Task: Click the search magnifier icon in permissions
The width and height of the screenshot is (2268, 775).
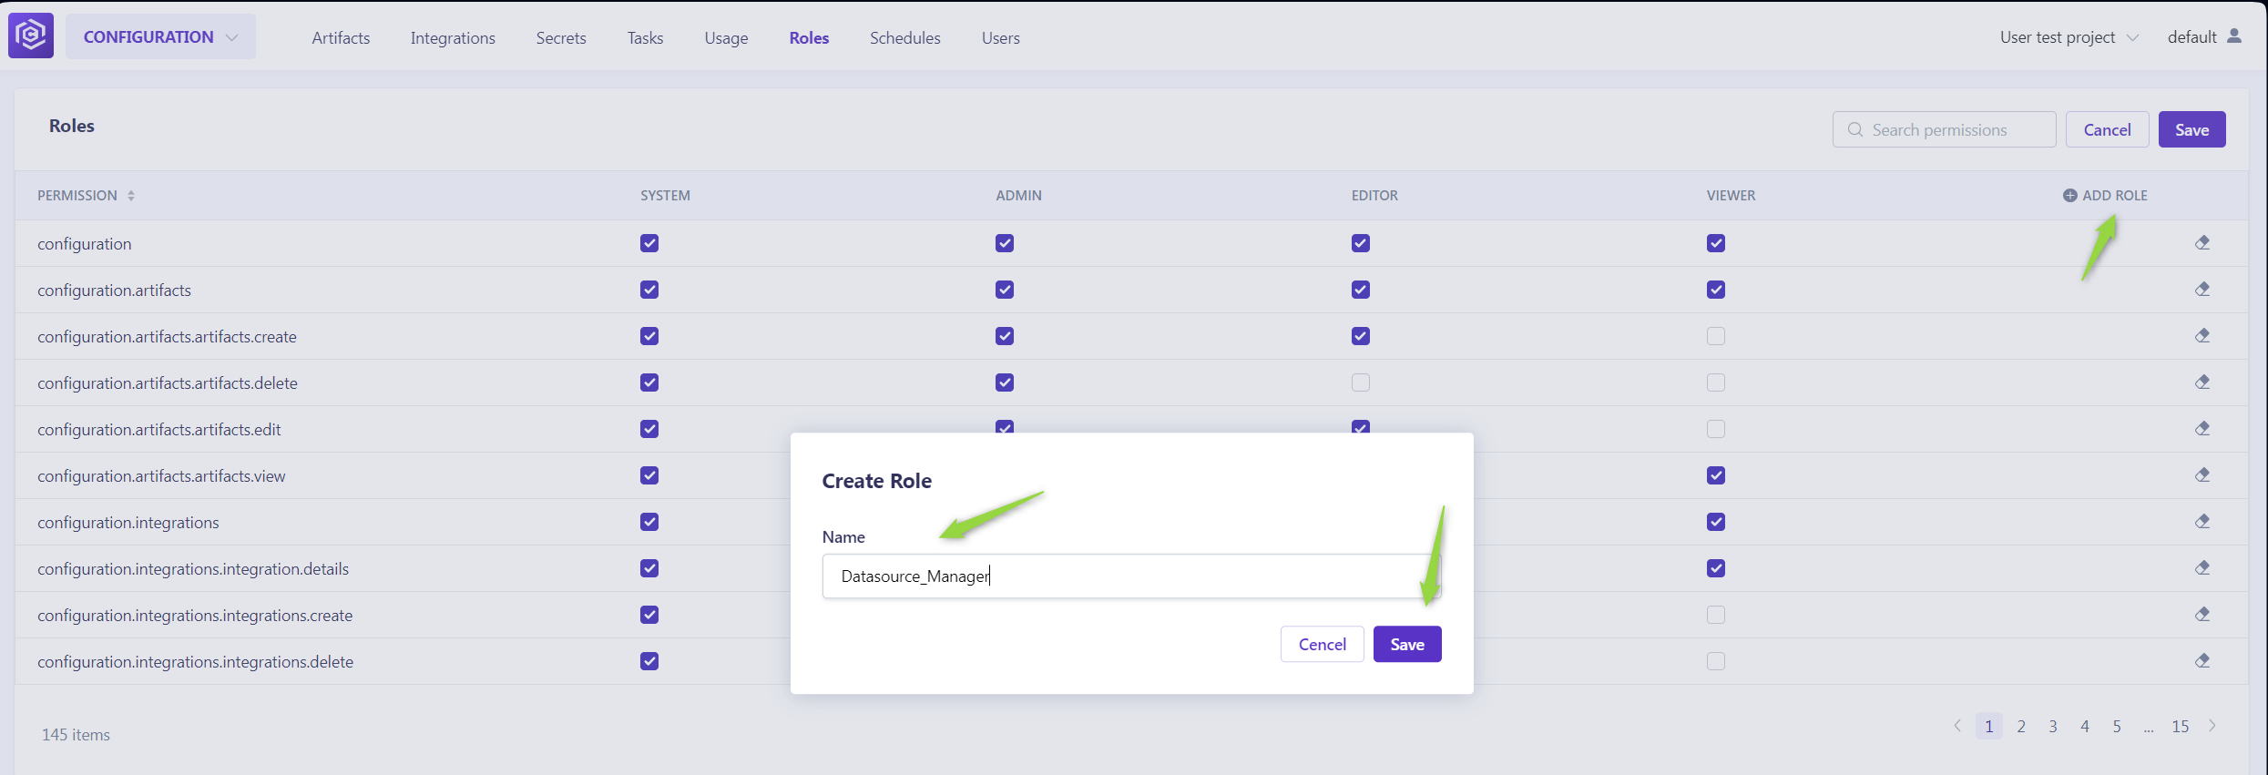Action: 1854,130
